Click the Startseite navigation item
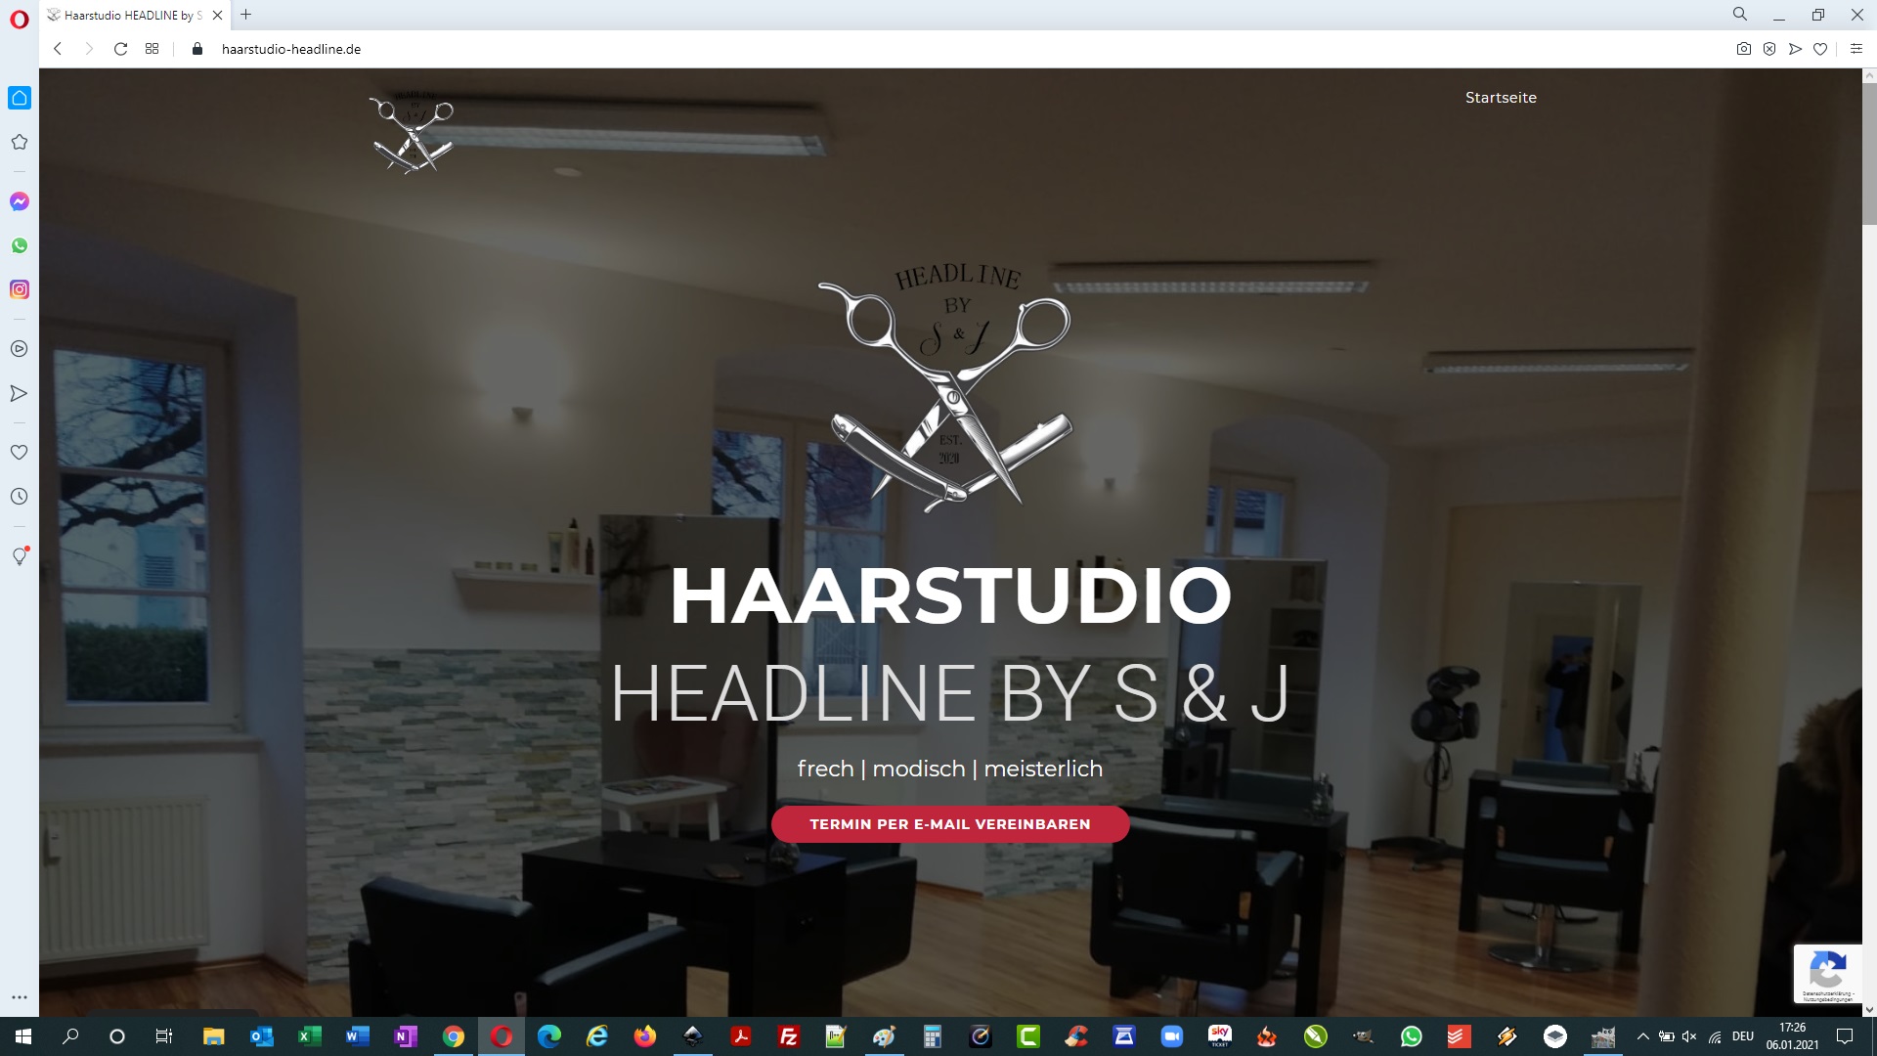 click(x=1501, y=98)
